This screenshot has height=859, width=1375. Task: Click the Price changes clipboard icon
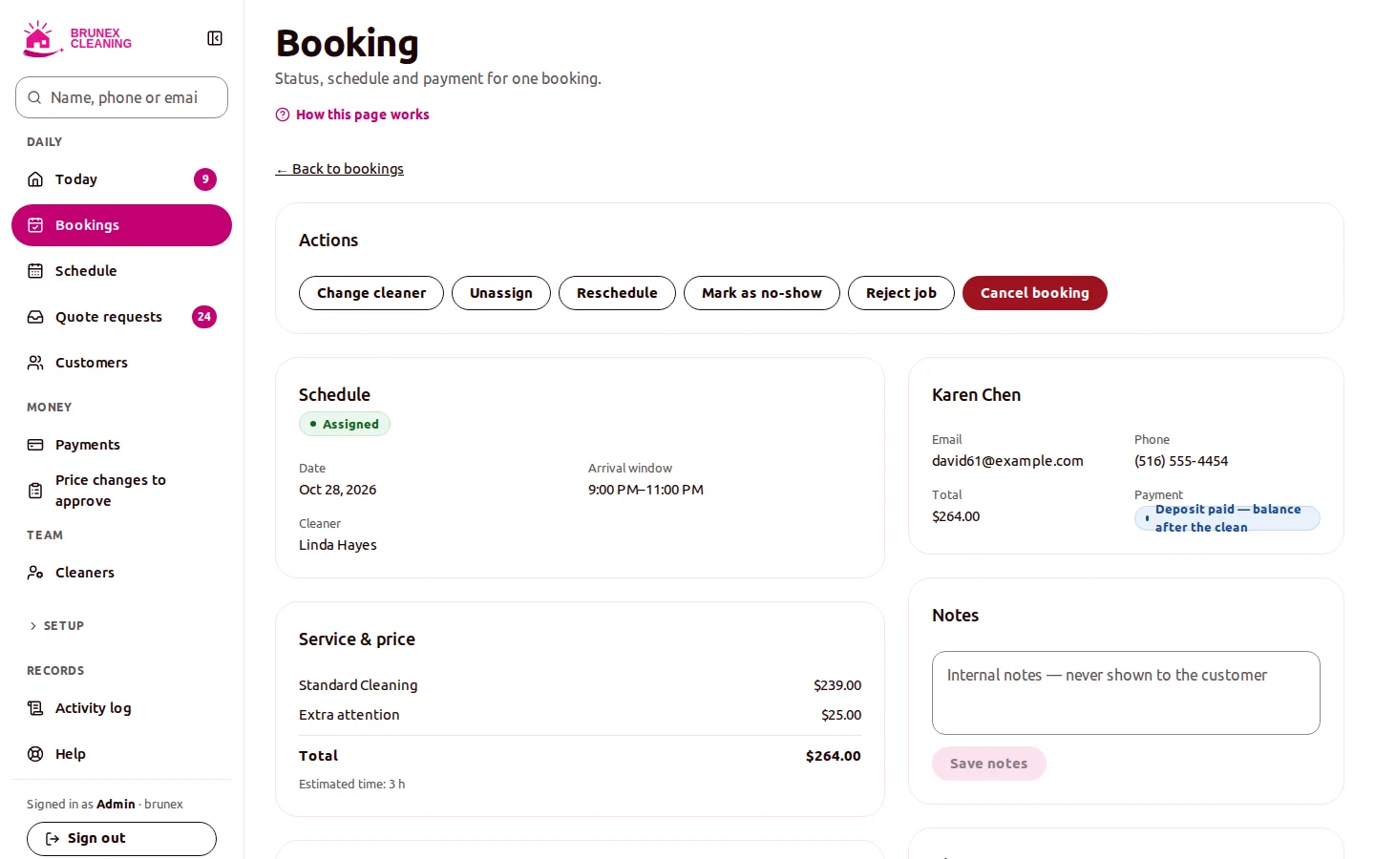coord(35,491)
